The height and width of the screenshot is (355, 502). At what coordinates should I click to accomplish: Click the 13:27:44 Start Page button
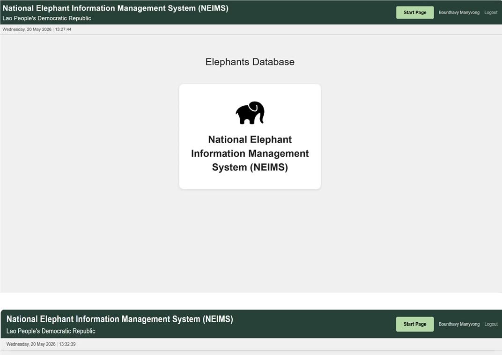click(x=414, y=13)
